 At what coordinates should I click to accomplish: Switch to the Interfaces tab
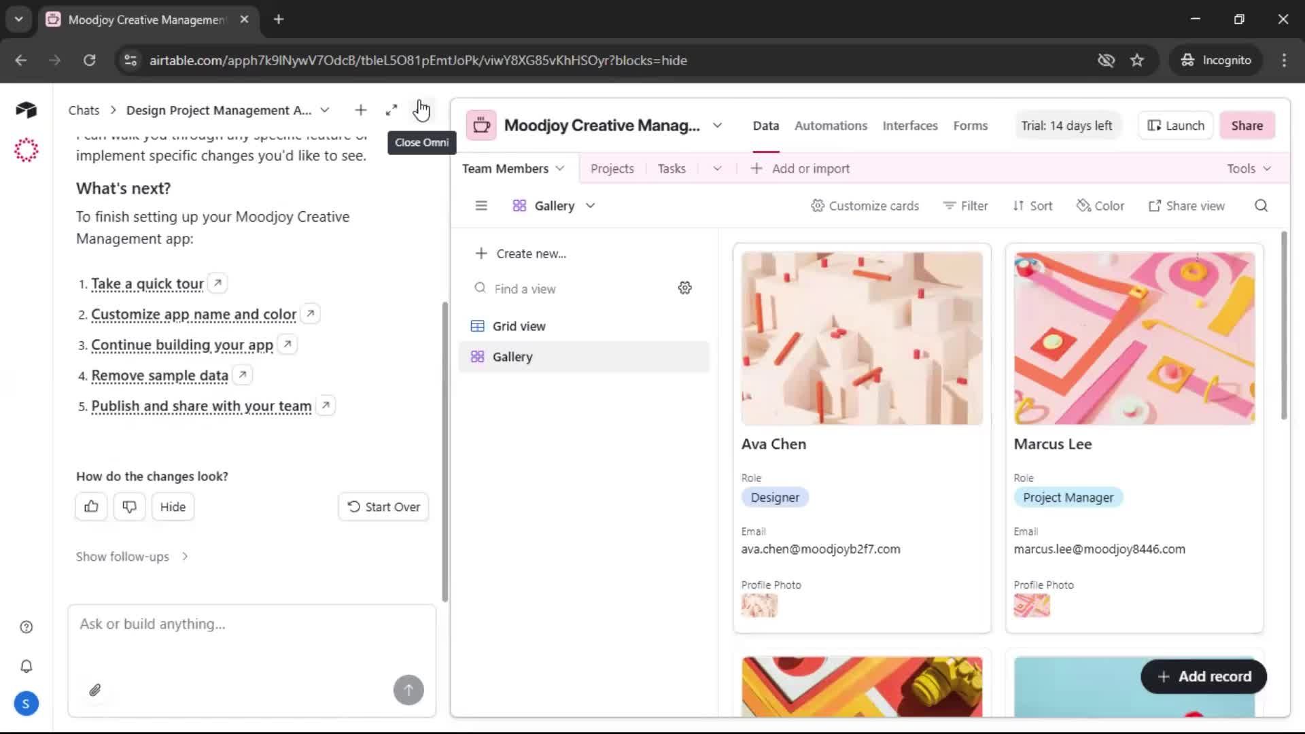click(x=910, y=126)
